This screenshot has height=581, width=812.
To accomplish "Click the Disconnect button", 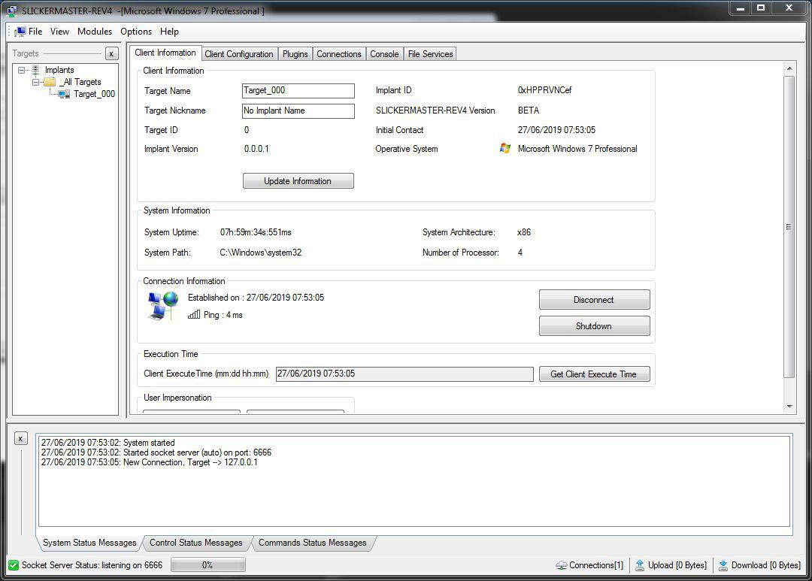I will [595, 300].
